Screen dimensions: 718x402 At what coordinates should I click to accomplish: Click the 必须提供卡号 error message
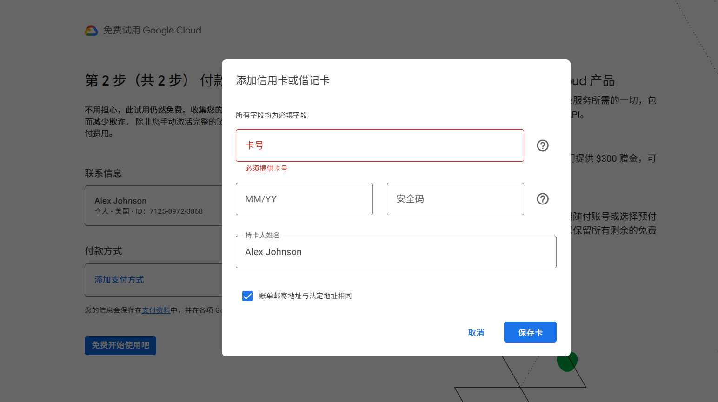click(x=266, y=169)
